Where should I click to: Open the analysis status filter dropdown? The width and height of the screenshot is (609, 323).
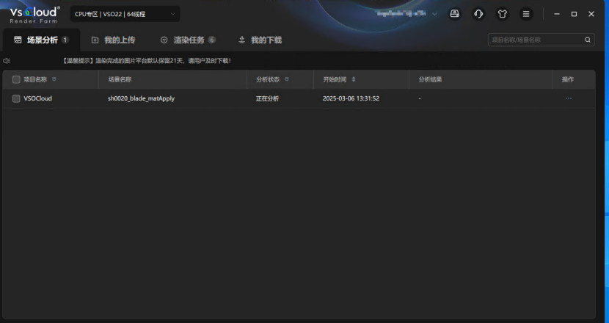click(x=287, y=79)
